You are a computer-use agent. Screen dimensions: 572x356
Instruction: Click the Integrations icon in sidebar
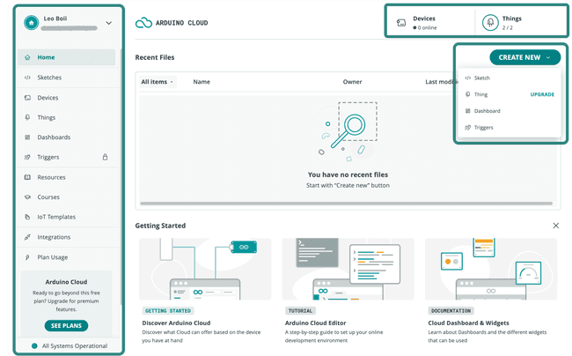point(28,237)
